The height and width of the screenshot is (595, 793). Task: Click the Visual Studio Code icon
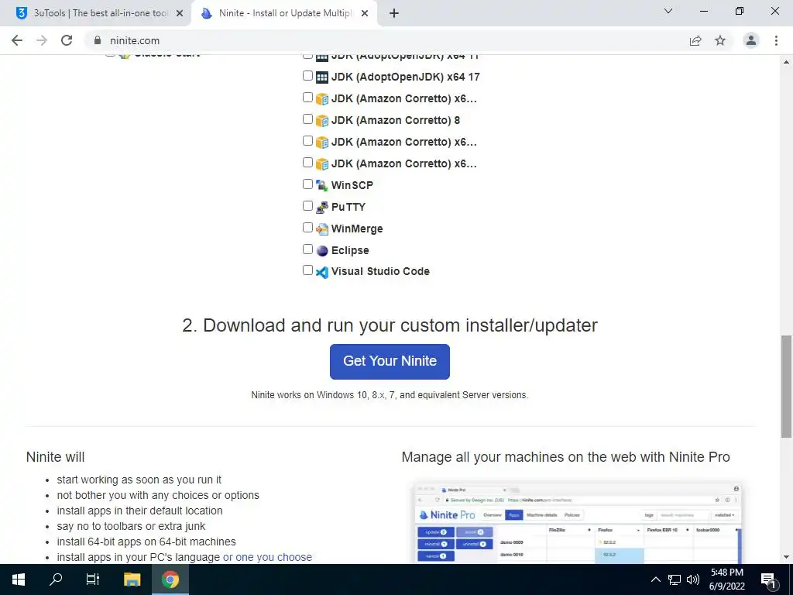321,272
